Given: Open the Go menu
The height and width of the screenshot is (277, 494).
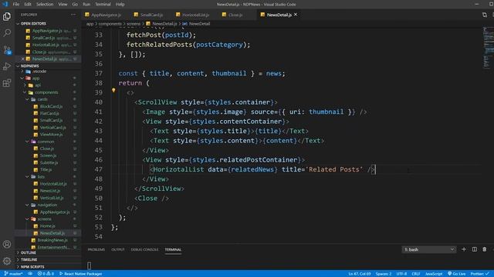Looking at the screenshot, I should pyautogui.click(x=75, y=5).
